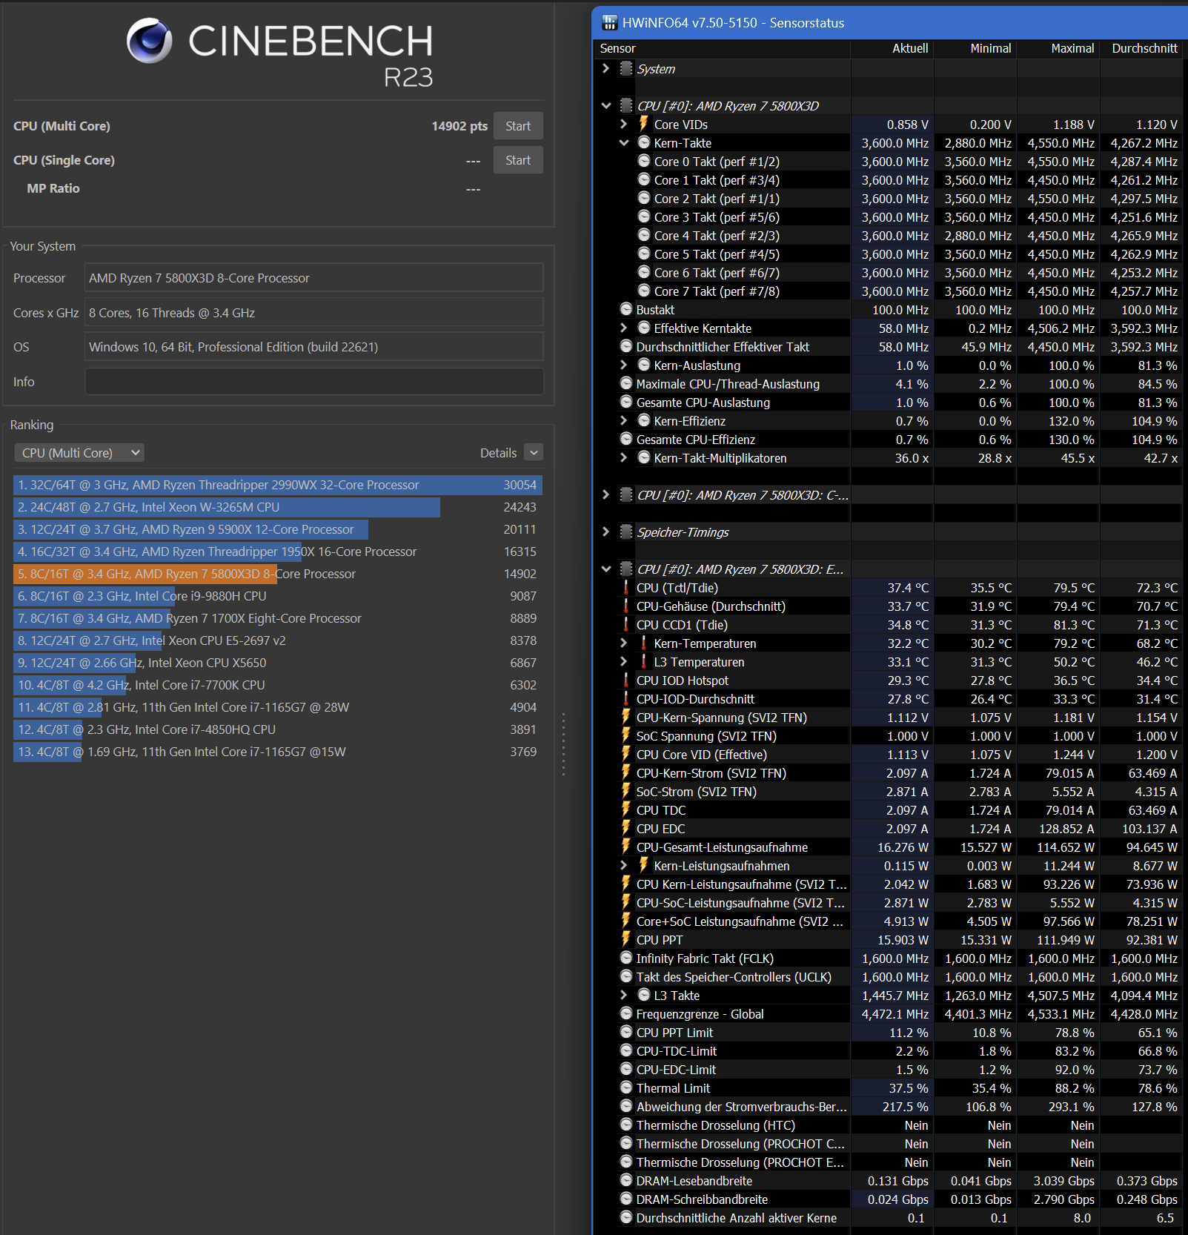Select the Intel Core i7-7700K ranking row

(x=278, y=685)
